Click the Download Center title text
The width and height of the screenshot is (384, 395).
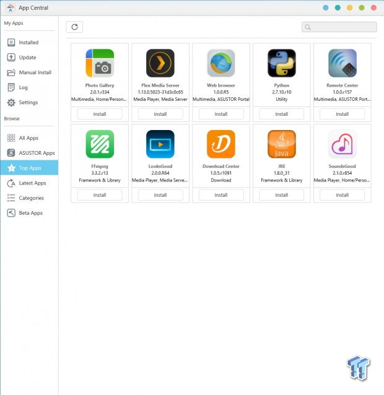point(221,167)
